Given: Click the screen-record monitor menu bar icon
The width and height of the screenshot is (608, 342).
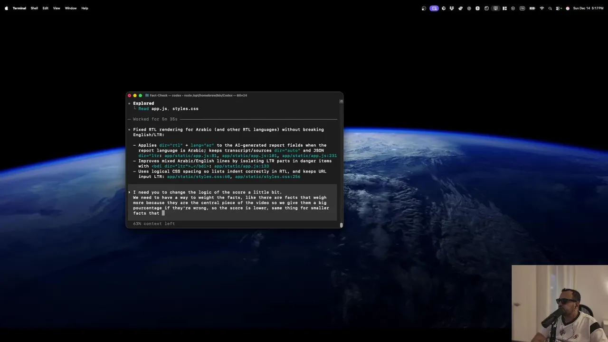Looking at the screenshot, I should pos(495,8).
